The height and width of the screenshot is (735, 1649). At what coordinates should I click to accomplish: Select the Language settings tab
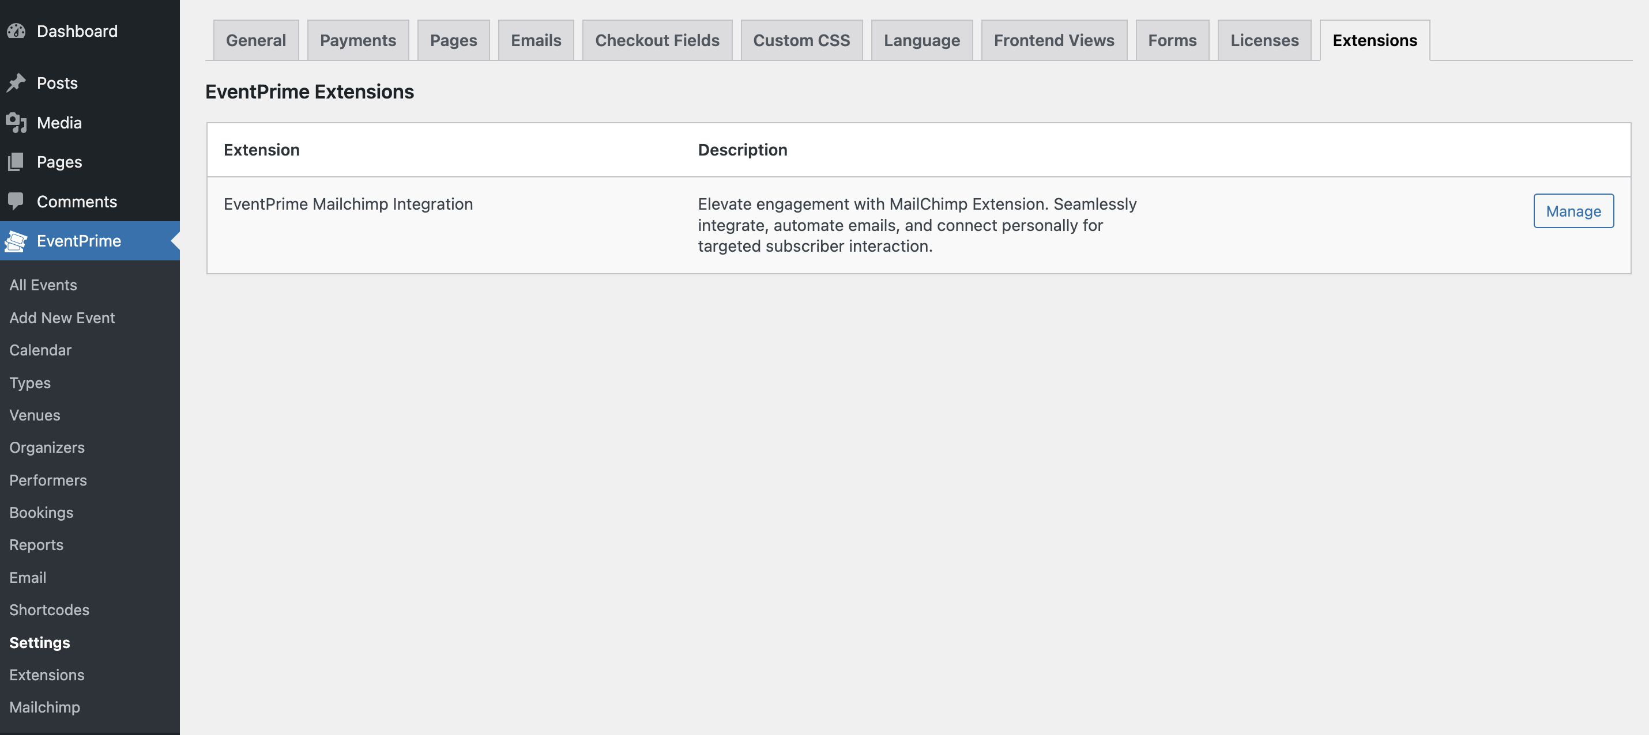pos(921,40)
